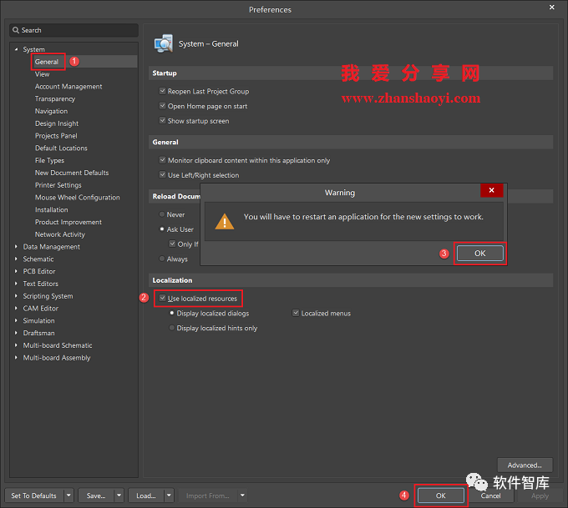Image resolution: width=568 pixels, height=508 pixels.
Task: Open the View preferences page
Action: click(42, 74)
